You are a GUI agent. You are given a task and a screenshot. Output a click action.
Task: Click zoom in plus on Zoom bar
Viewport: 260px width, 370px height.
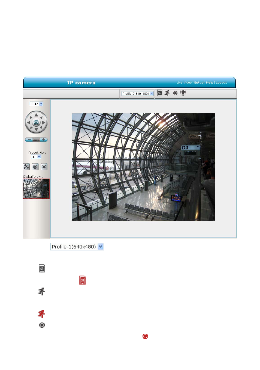tap(43, 140)
